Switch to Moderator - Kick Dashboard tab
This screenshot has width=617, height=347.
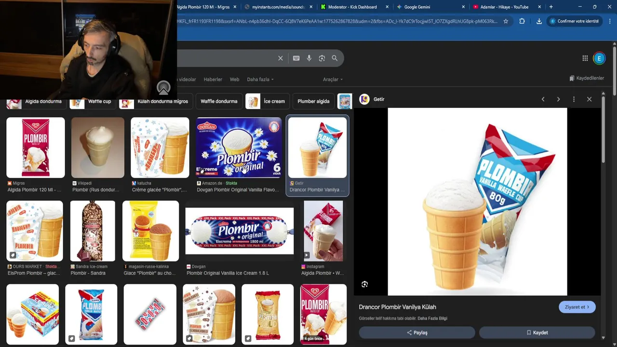pyautogui.click(x=355, y=7)
